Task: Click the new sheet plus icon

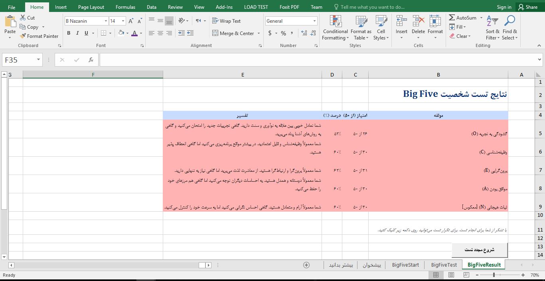Action: (x=306, y=265)
